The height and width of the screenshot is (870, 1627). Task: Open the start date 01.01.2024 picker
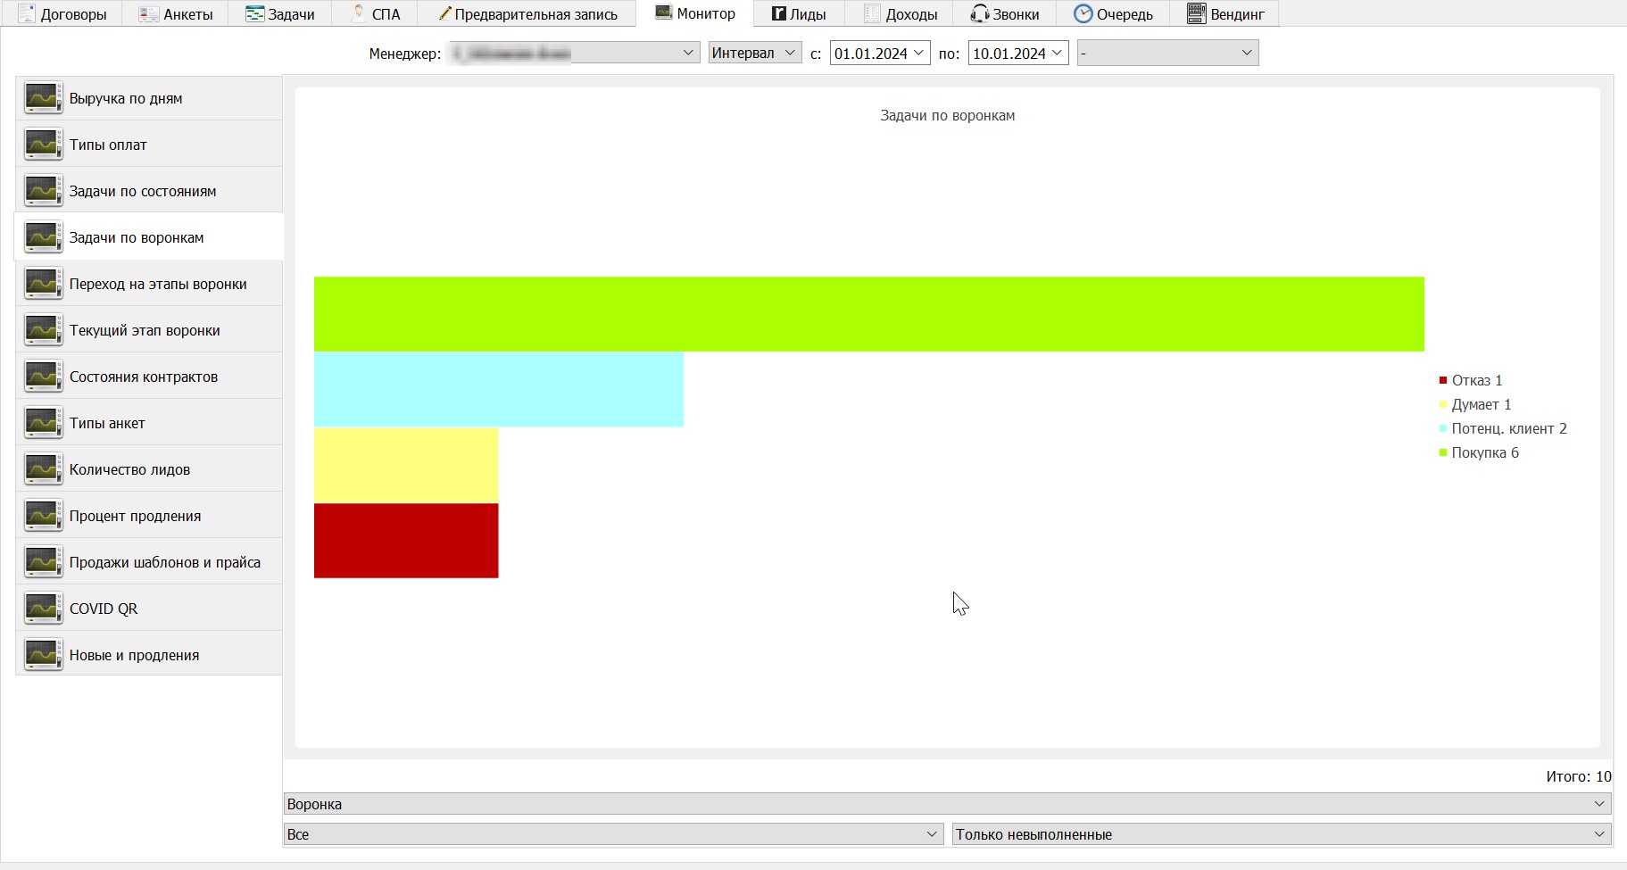880,53
